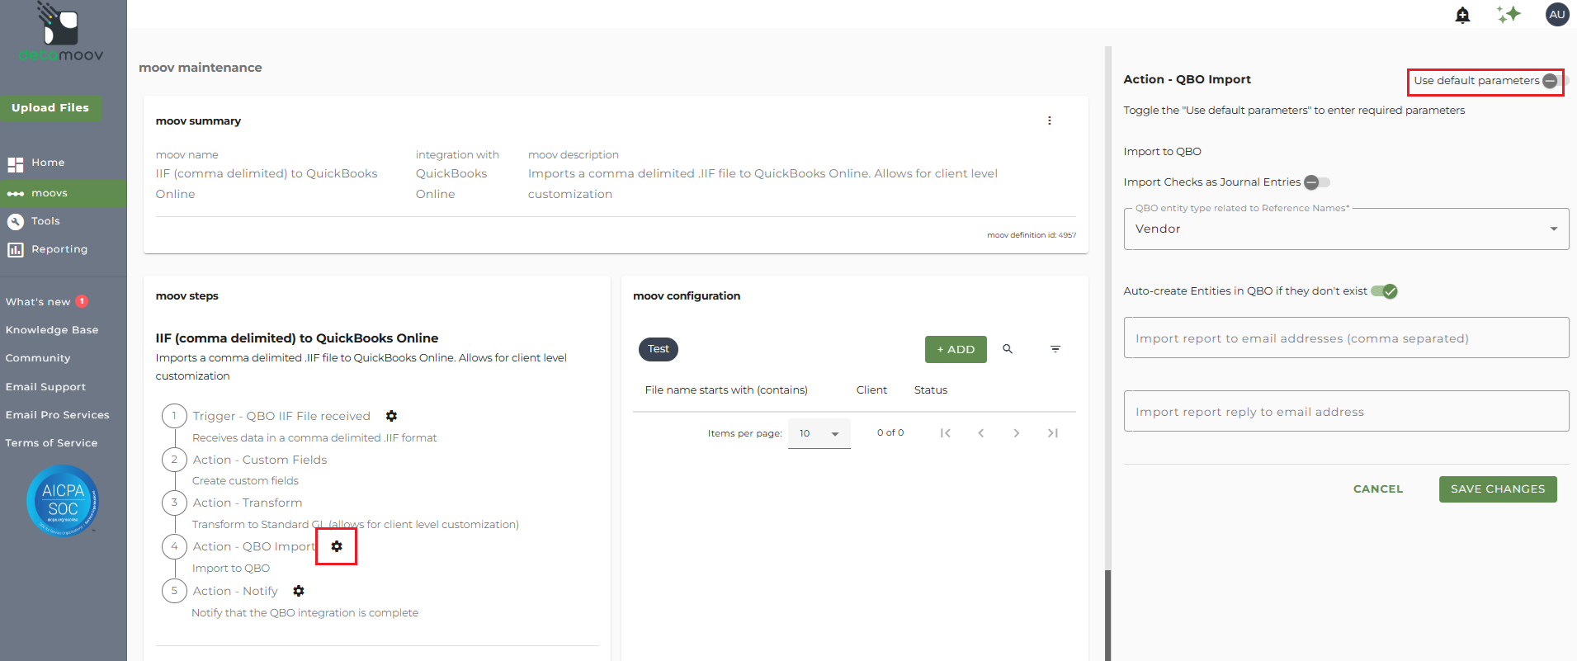
Task: Select Trigger - QBO IIF File received label
Action: click(281, 416)
